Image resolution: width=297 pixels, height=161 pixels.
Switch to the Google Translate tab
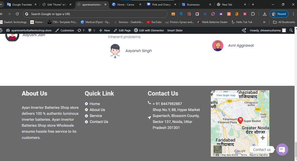[22, 5]
